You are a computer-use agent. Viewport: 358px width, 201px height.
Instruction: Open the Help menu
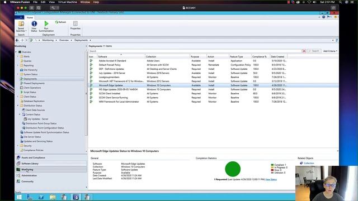96,2
